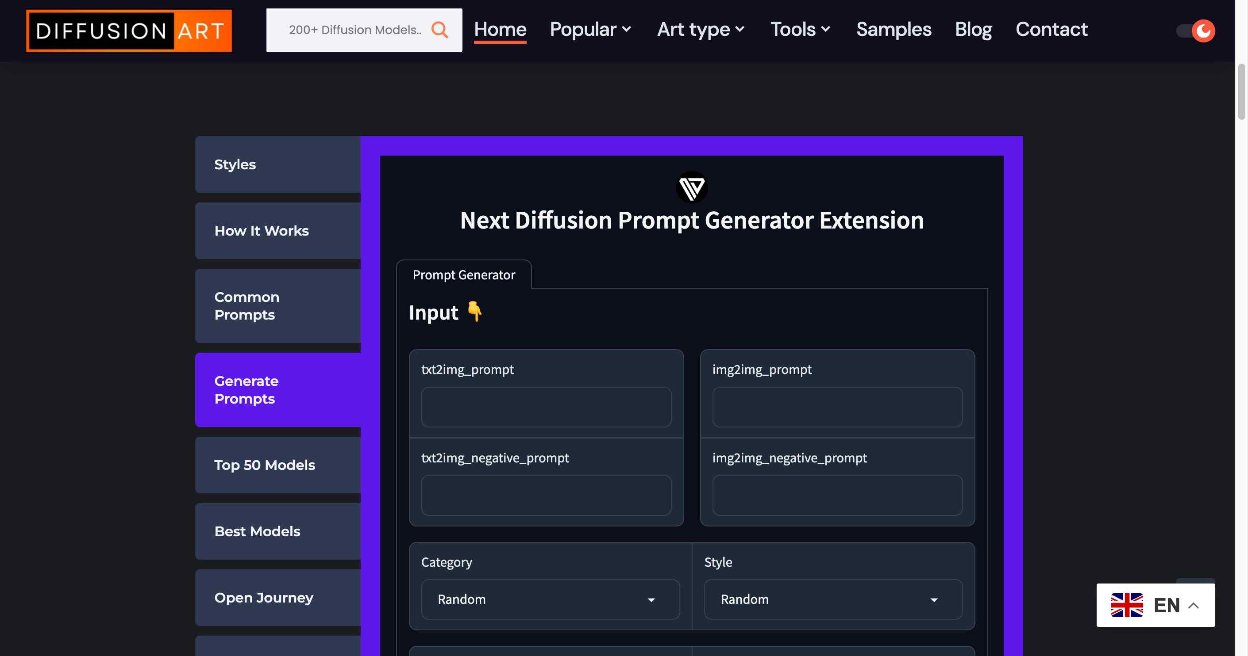The image size is (1248, 656).
Task: Select the How It Works sidebar tab
Action: 277,231
